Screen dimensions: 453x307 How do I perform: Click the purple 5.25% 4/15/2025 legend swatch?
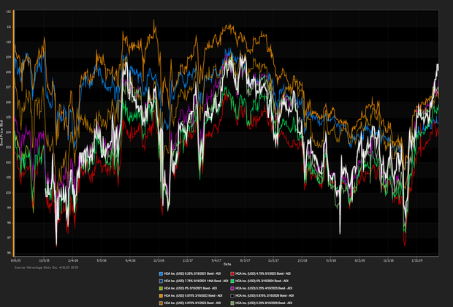(x=232, y=288)
